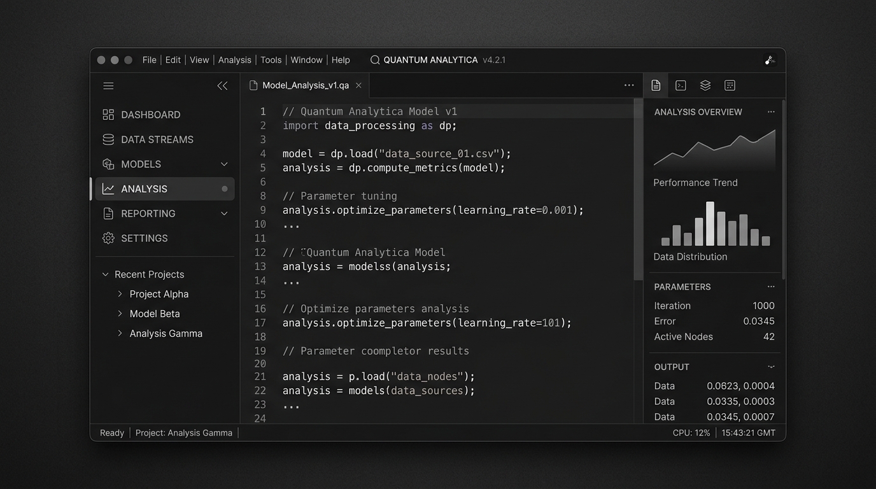Viewport: 876px width, 489px height.
Task: Click the search magnifier icon in title bar
Action: coord(375,60)
